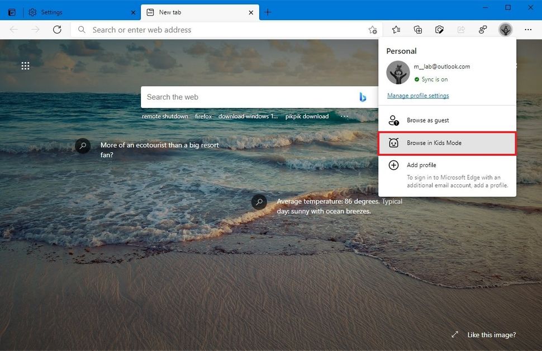Open Collections in the toolbar

click(x=417, y=30)
